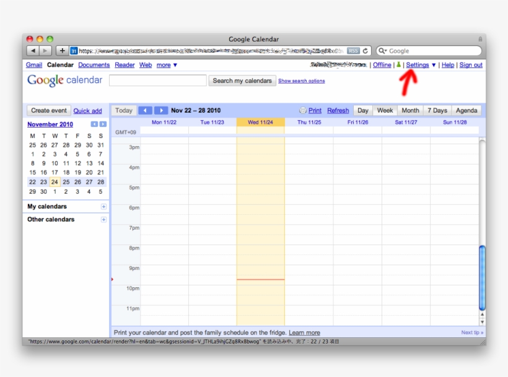Click the Today button
This screenshot has width=508, height=377.
(124, 110)
